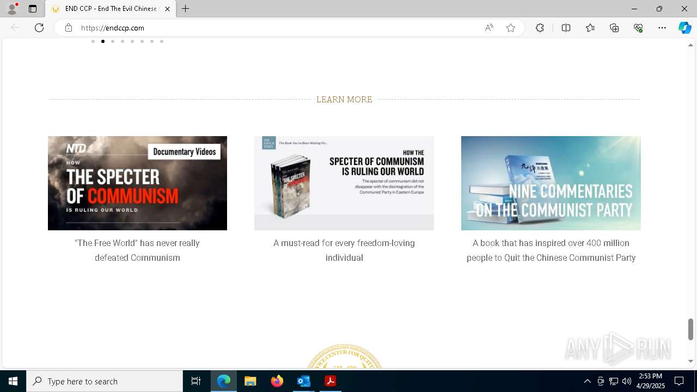The width and height of the screenshot is (697, 392).
Task: Restore down the Edge window
Action: coord(659,9)
